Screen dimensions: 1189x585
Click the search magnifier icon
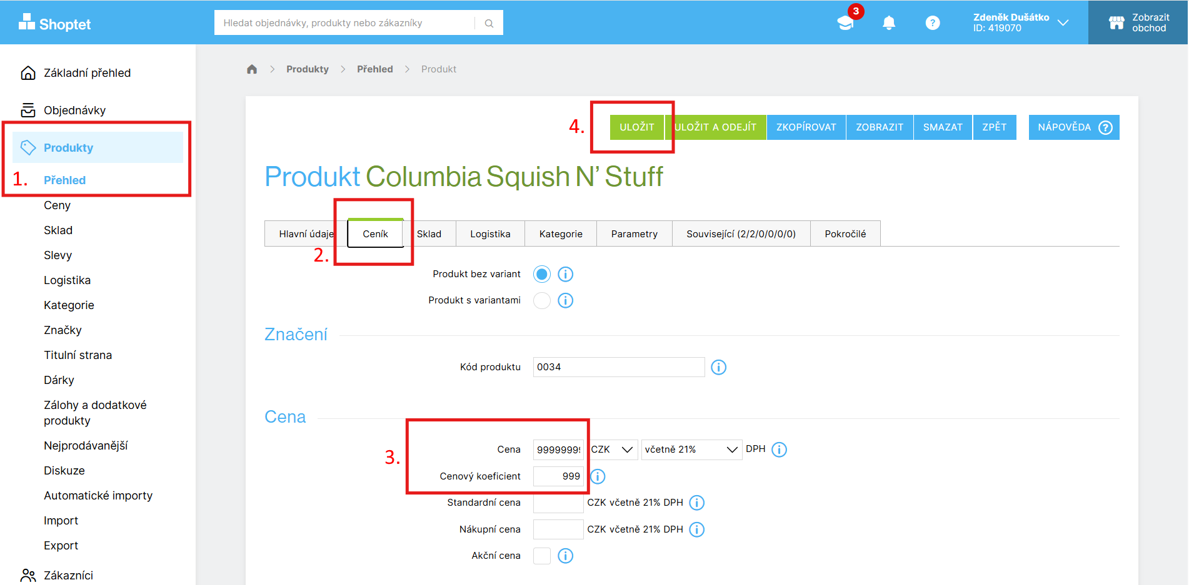489,23
